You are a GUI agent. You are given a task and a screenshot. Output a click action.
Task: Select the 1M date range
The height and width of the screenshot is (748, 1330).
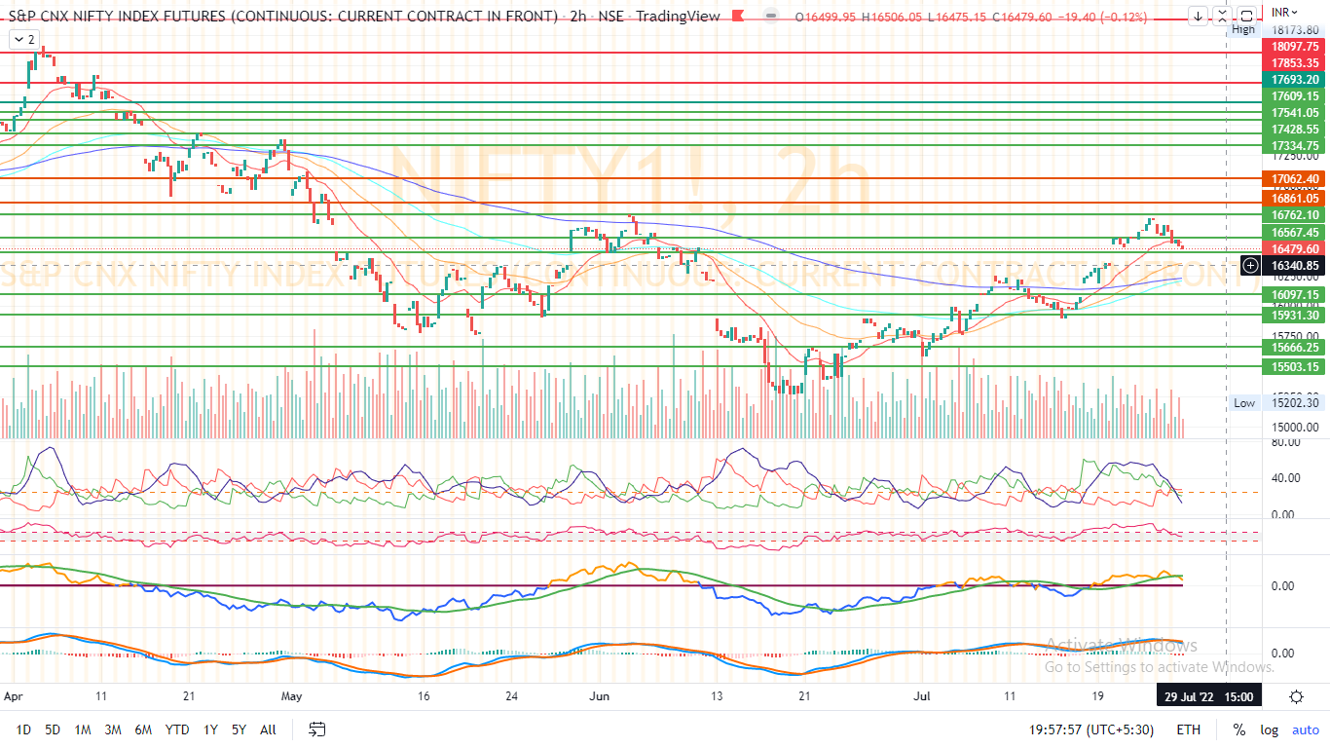tap(83, 729)
